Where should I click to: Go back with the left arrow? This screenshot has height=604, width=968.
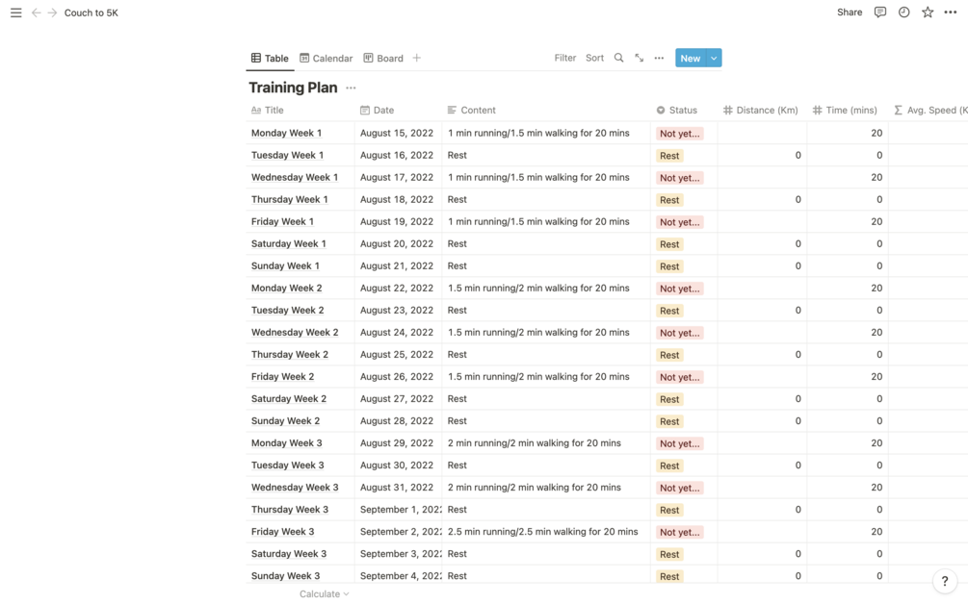pyautogui.click(x=37, y=13)
